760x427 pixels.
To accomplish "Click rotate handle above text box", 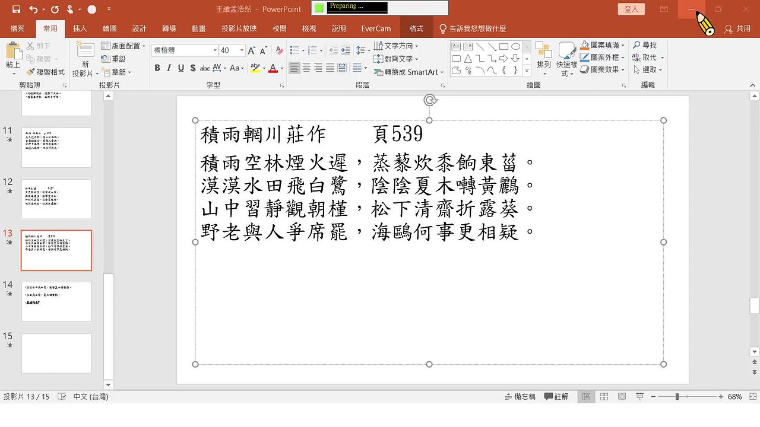I will 430,100.
